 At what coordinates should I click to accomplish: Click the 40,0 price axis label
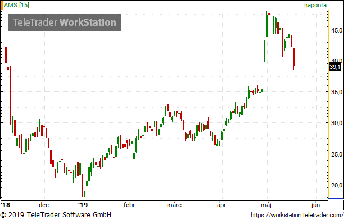point(336,61)
